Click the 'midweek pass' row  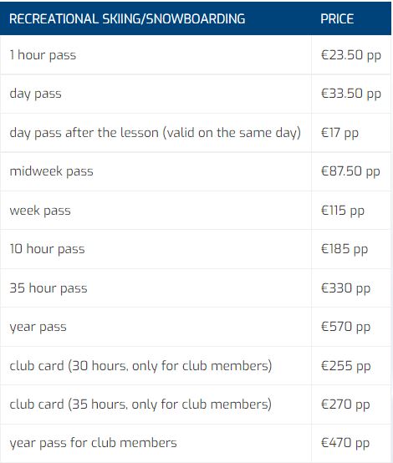(196, 171)
